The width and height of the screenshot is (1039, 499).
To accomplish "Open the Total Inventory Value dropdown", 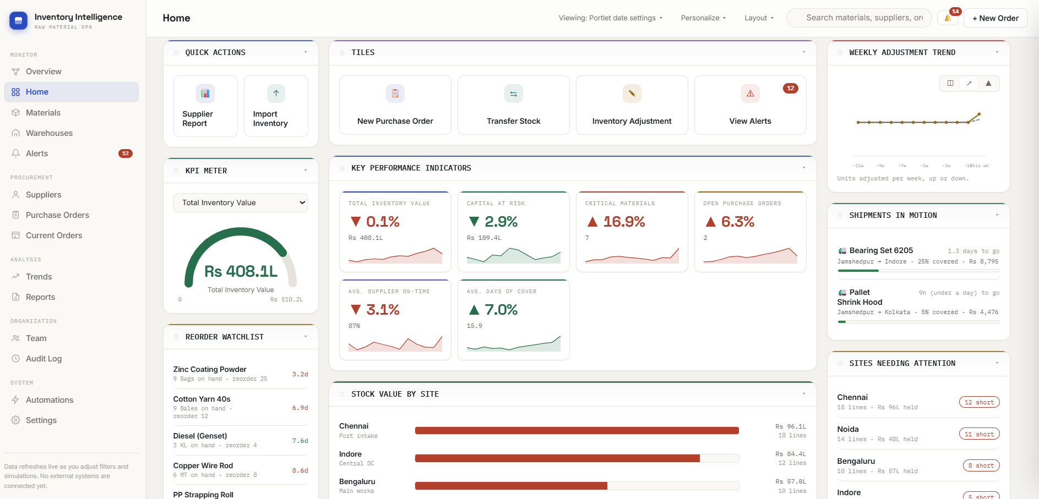I will click(241, 202).
